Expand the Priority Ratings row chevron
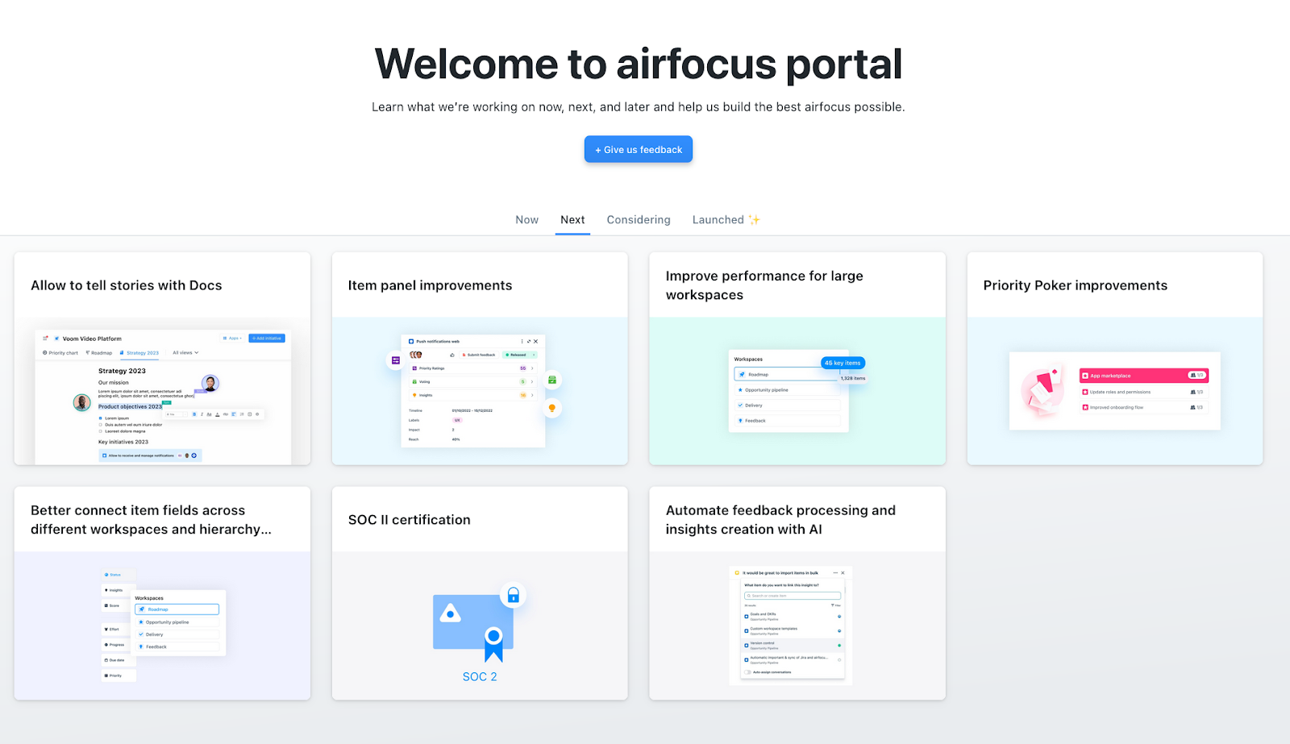Viewport: 1290px width, 744px height. (532, 368)
